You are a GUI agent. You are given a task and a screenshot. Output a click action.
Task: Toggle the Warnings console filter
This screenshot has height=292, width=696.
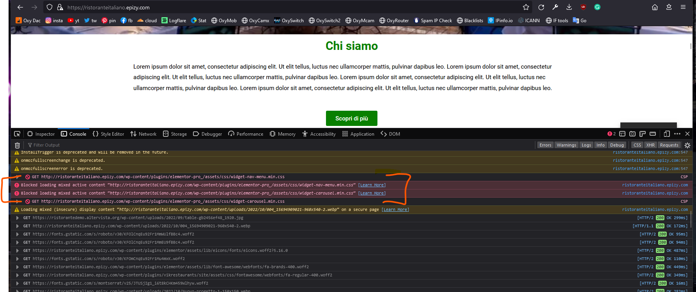click(x=566, y=145)
